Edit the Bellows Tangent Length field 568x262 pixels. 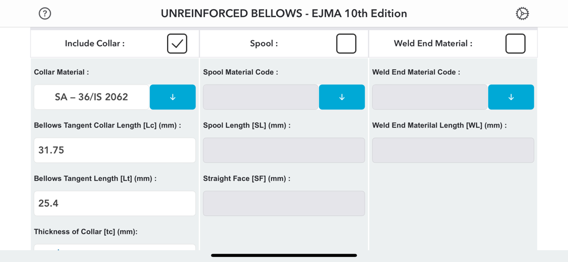click(x=115, y=203)
